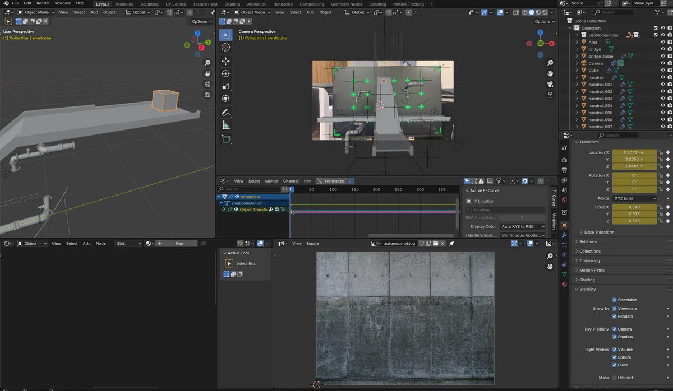Open the Global transform orientation dropdown in the camera viewport
The image size is (673, 391).
356,12
